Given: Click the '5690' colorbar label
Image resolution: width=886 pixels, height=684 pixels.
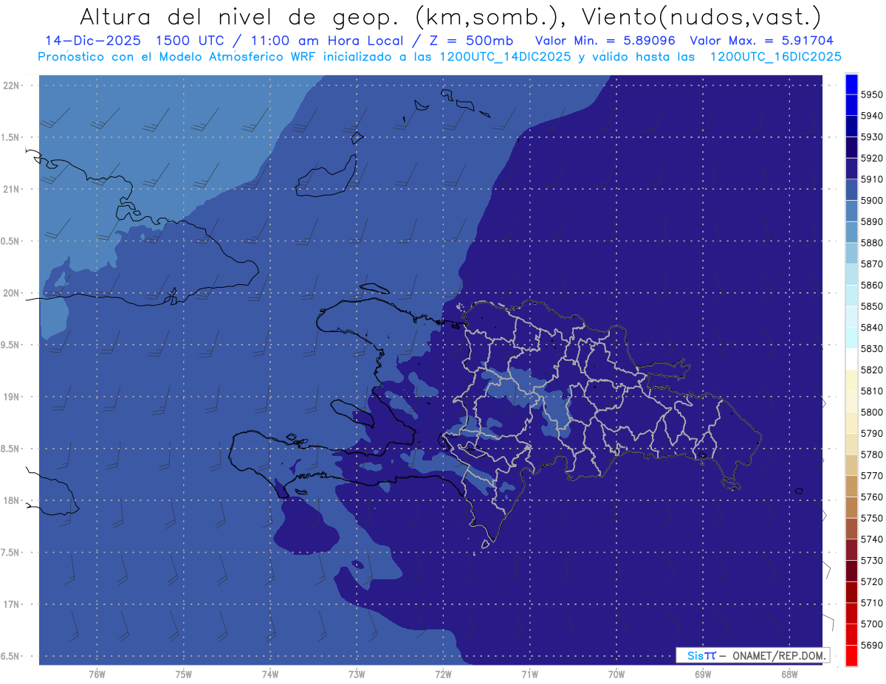Looking at the screenshot, I should [871, 646].
